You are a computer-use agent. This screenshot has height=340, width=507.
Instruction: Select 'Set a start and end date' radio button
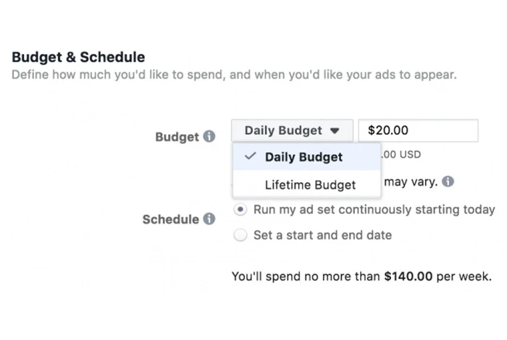[240, 235]
